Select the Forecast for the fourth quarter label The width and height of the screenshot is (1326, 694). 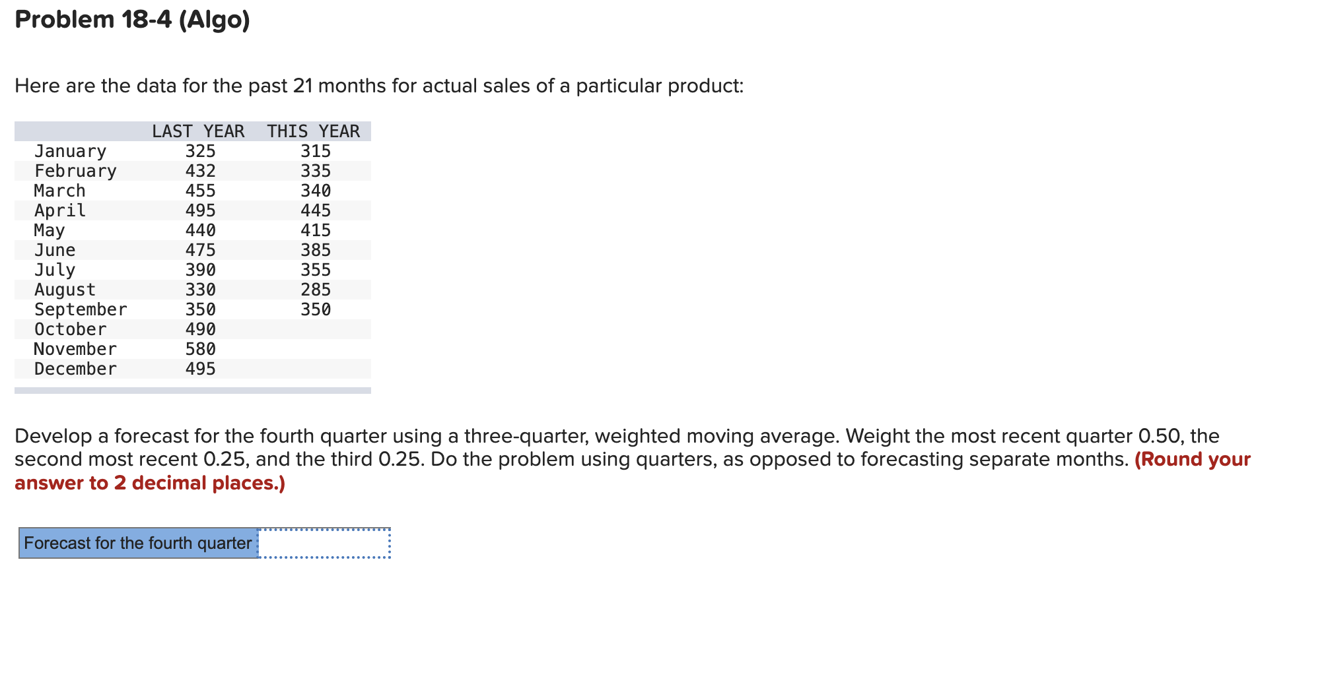(136, 542)
